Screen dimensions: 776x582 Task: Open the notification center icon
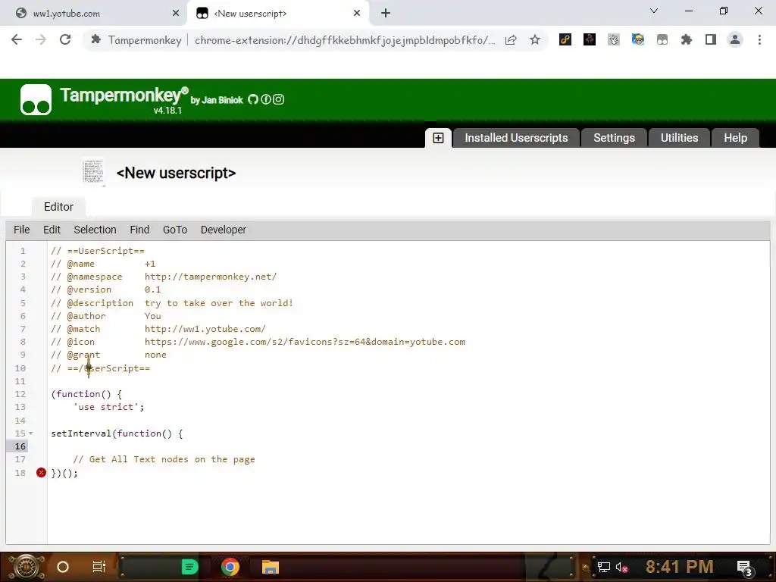pyautogui.click(x=745, y=568)
